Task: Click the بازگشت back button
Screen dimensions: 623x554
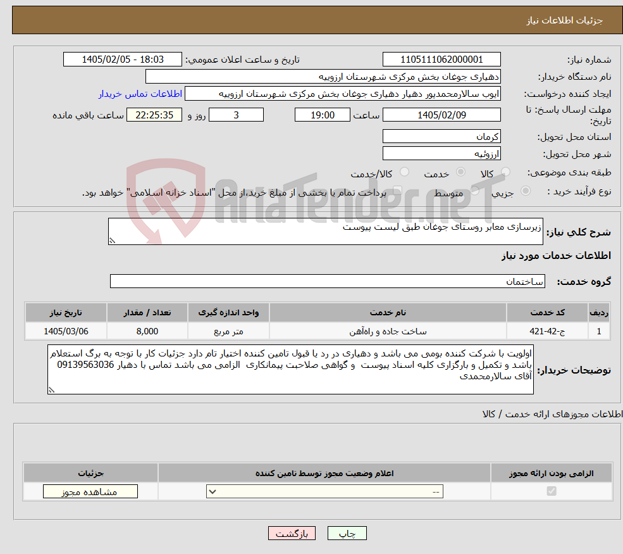Action: 292,533
